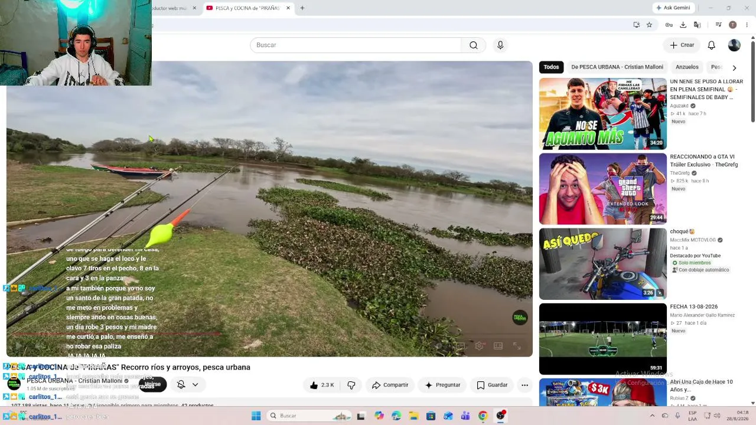Open Copilot from taskbar
This screenshot has width=756, height=425.
point(379,416)
